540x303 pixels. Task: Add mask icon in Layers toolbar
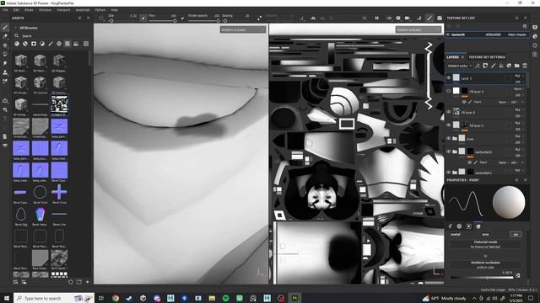486,66
